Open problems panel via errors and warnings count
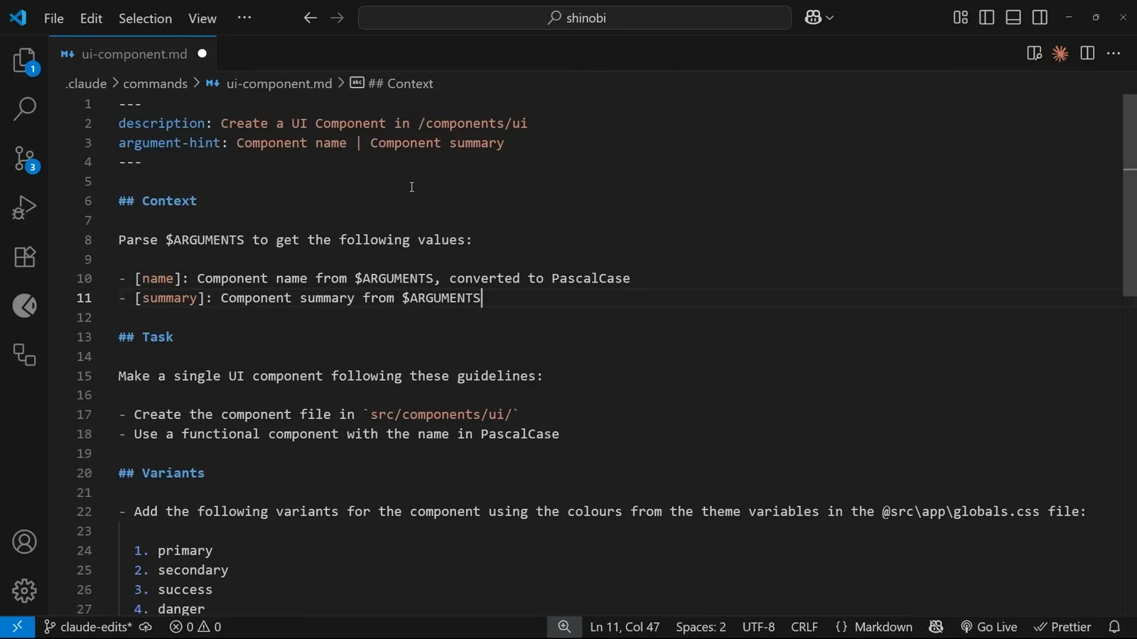The image size is (1137, 639). point(195,627)
